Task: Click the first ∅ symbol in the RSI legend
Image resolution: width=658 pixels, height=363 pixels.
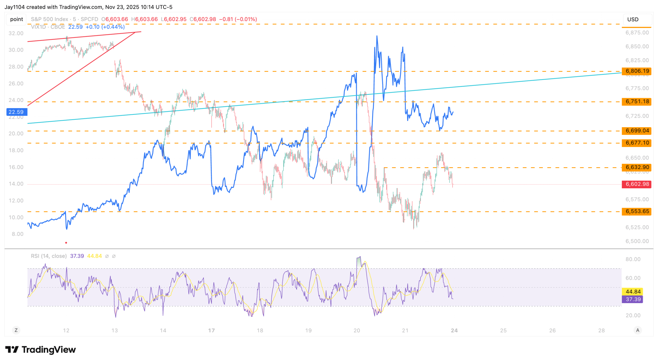Action: point(107,256)
